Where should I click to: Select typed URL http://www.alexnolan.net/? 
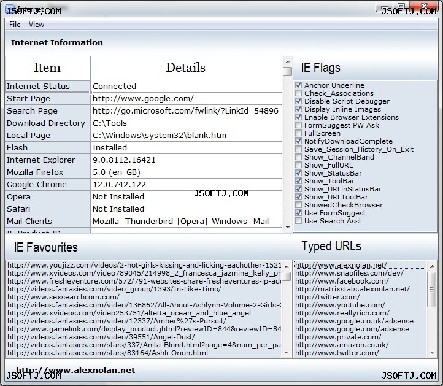pyautogui.click(x=360, y=265)
